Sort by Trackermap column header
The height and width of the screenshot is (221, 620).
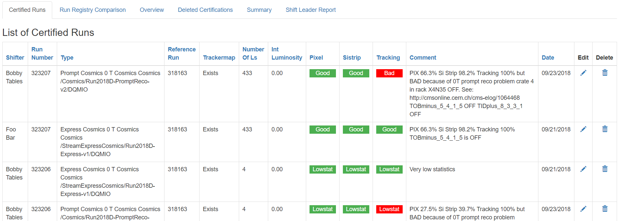(x=219, y=58)
